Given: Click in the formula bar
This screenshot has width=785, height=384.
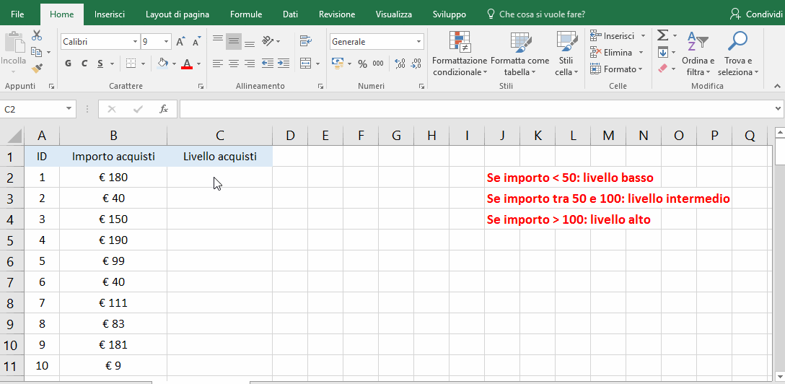Looking at the screenshot, I should (x=477, y=109).
